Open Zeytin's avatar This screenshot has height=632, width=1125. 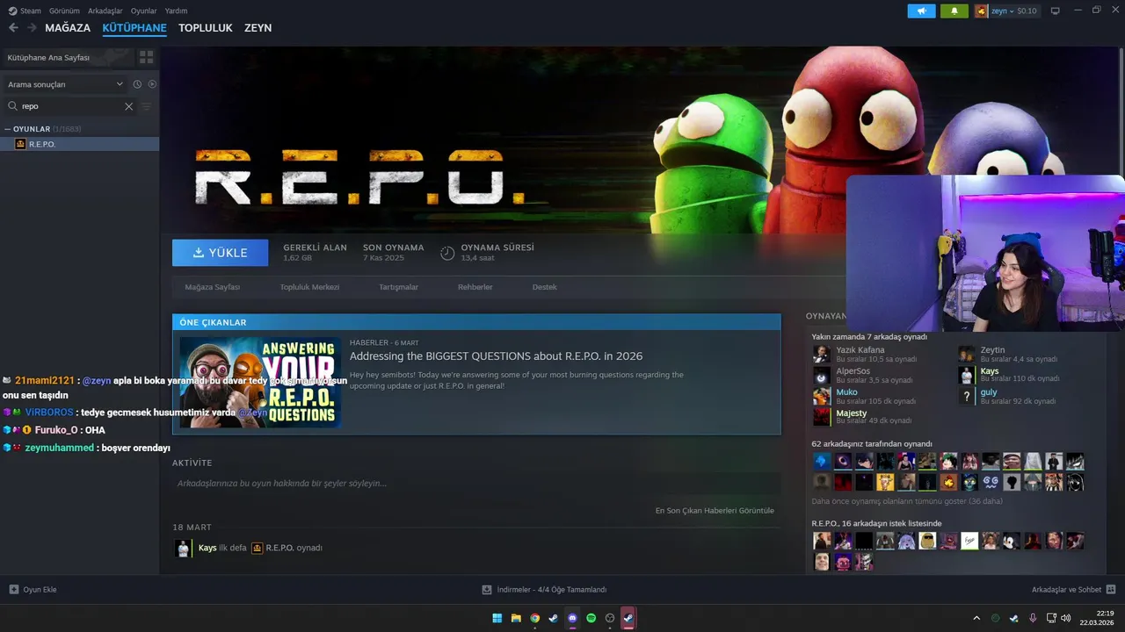[966, 354]
